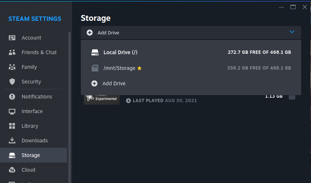This screenshot has width=311, height=183.
Task: Click Add Drive in the dropdown list
Action: (114, 83)
